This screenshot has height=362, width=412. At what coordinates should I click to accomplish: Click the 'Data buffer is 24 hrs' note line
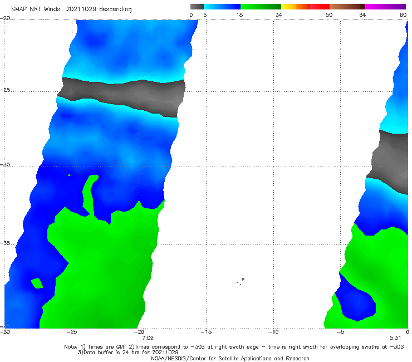[128, 353]
